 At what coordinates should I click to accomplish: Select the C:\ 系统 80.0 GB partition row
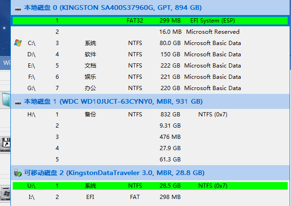coord(150,43)
